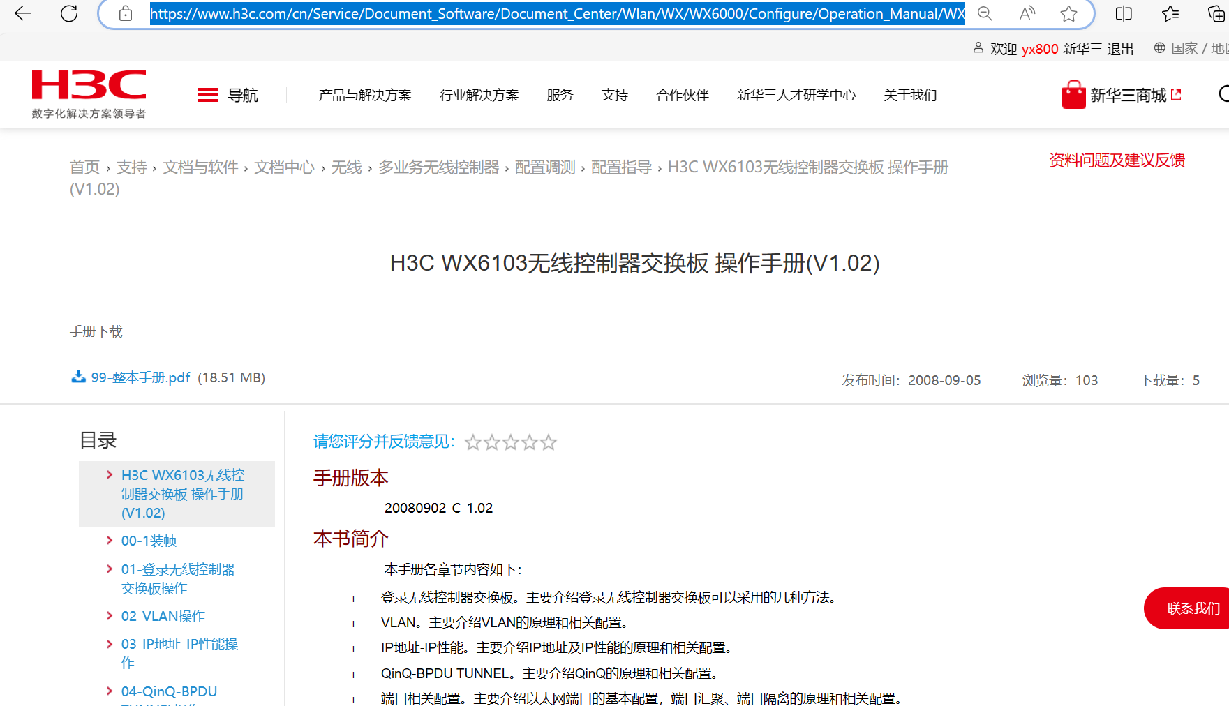Go to 首页 in the breadcrumb

pyautogui.click(x=84, y=167)
